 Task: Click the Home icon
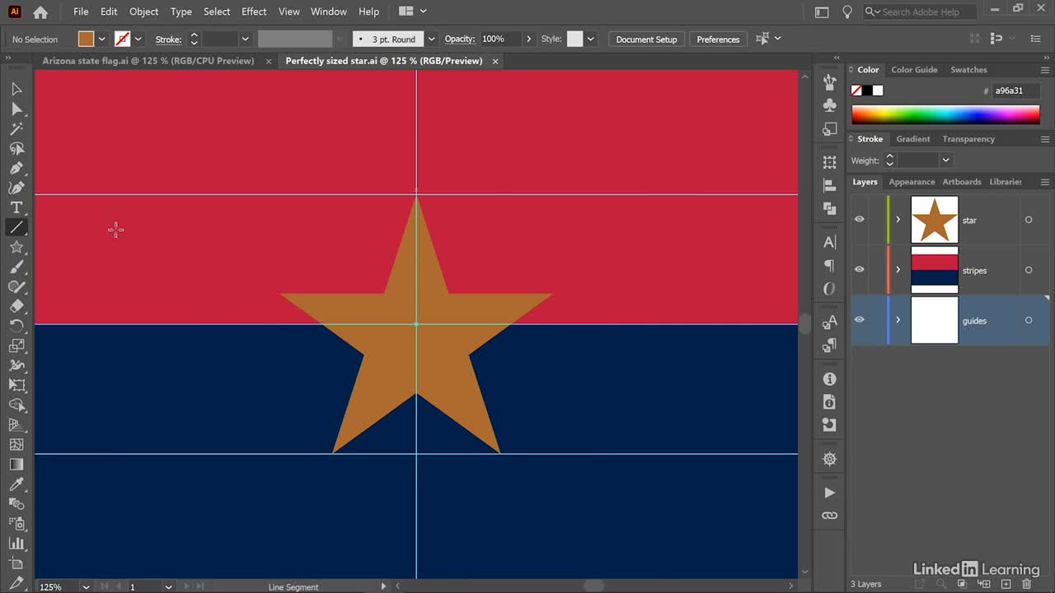click(x=40, y=12)
